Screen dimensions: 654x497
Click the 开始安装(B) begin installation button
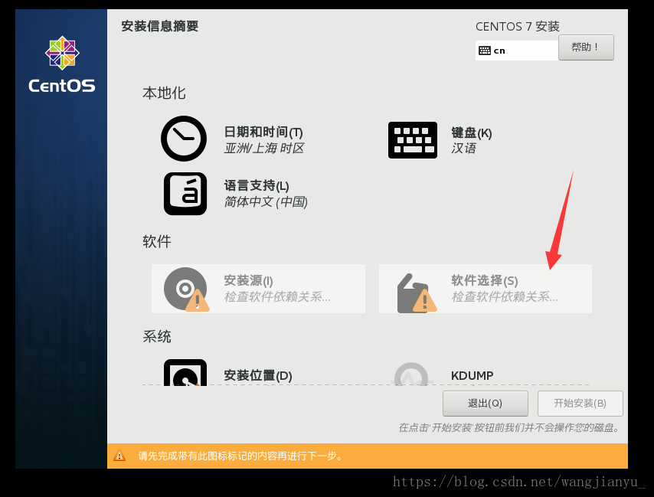click(x=580, y=403)
